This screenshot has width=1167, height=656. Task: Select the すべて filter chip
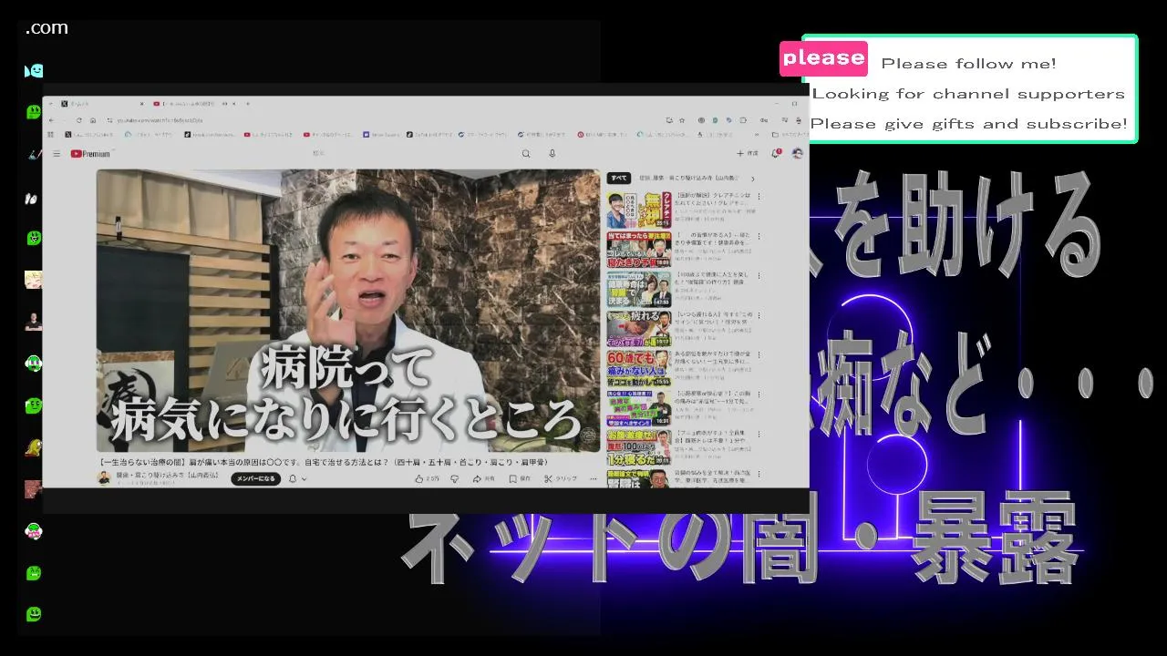pos(619,178)
